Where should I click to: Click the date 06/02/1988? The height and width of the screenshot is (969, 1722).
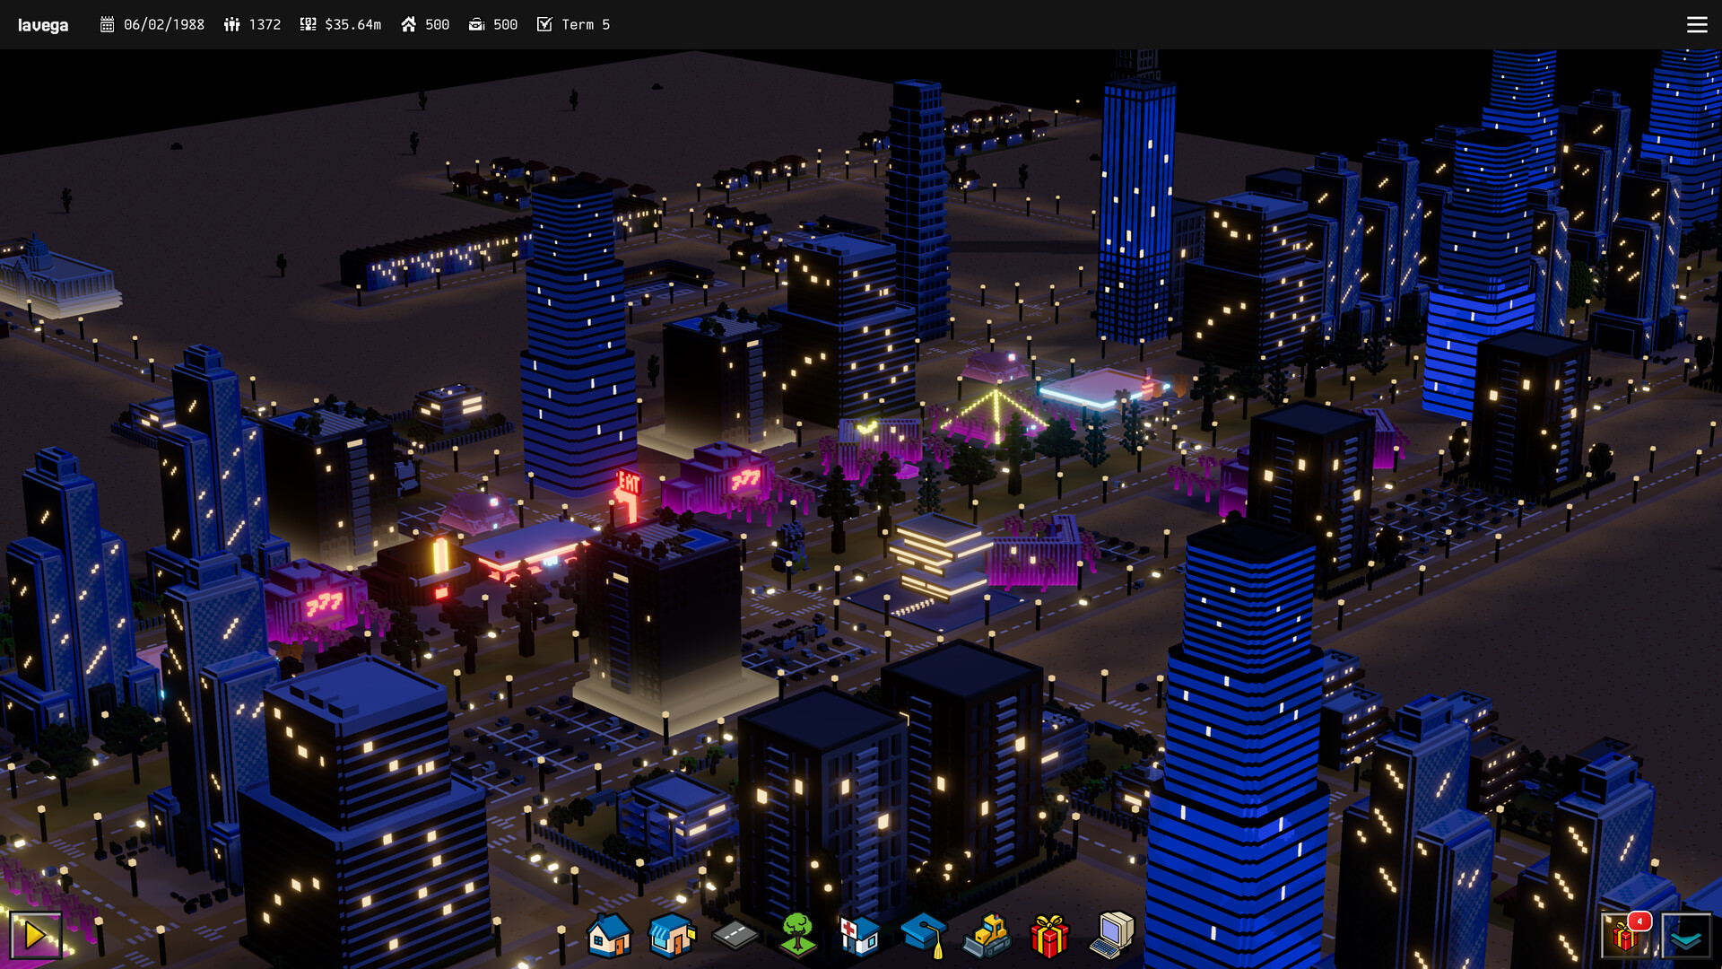tap(164, 24)
